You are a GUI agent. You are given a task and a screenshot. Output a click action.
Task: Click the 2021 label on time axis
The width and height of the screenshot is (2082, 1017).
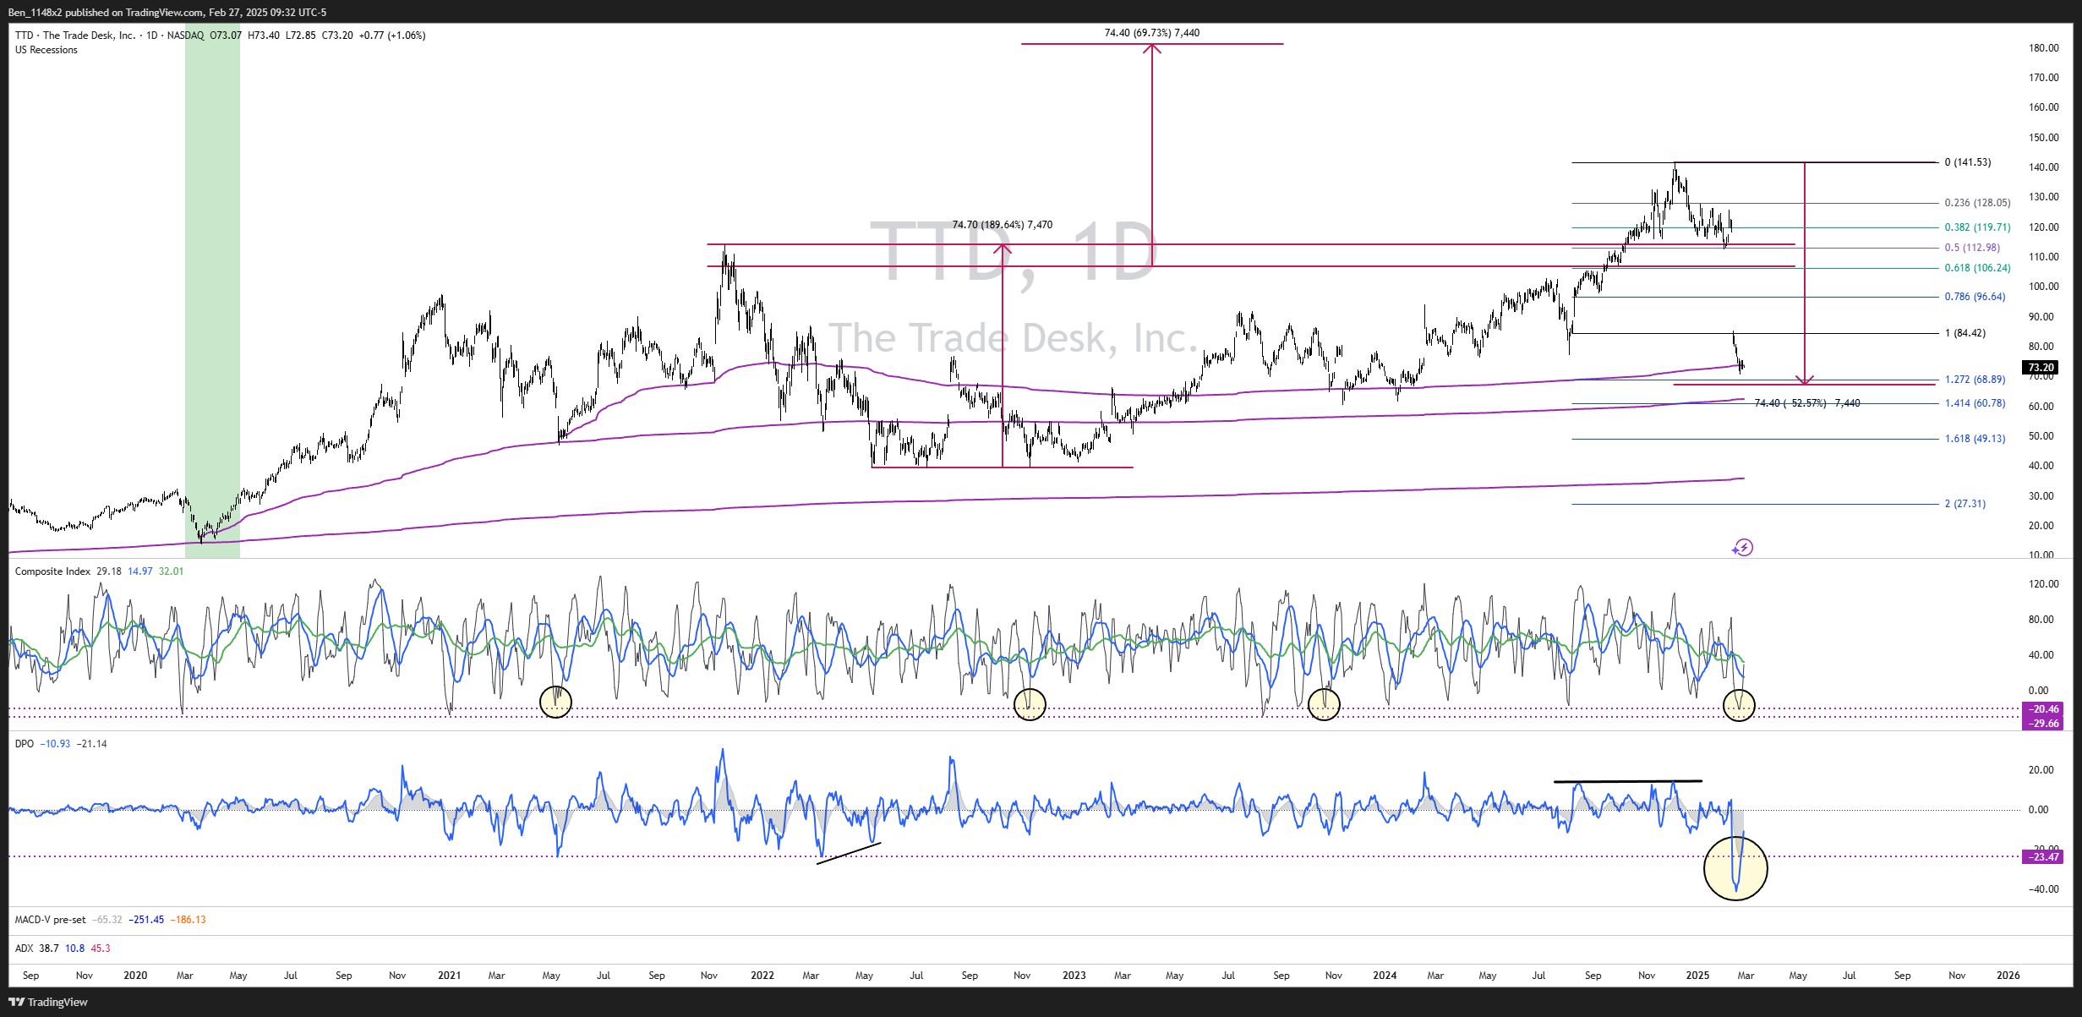pos(449,976)
